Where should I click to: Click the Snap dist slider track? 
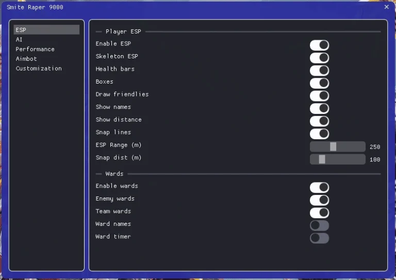pos(338,159)
